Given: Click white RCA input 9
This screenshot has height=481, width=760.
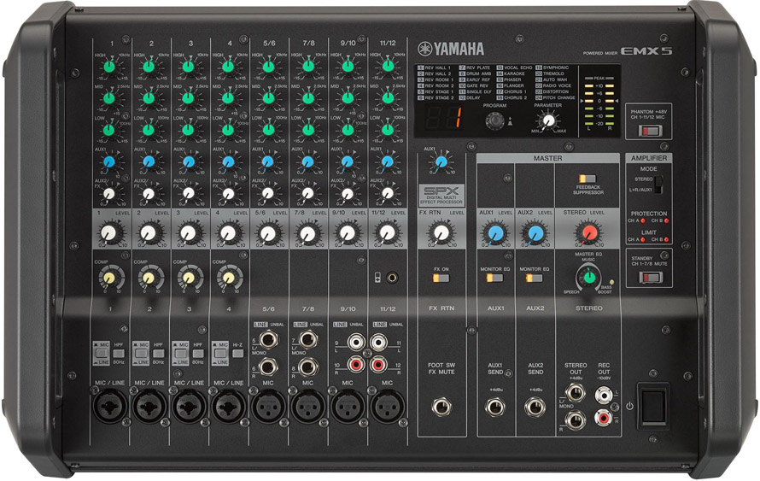Looking at the screenshot, I should [x=356, y=343].
